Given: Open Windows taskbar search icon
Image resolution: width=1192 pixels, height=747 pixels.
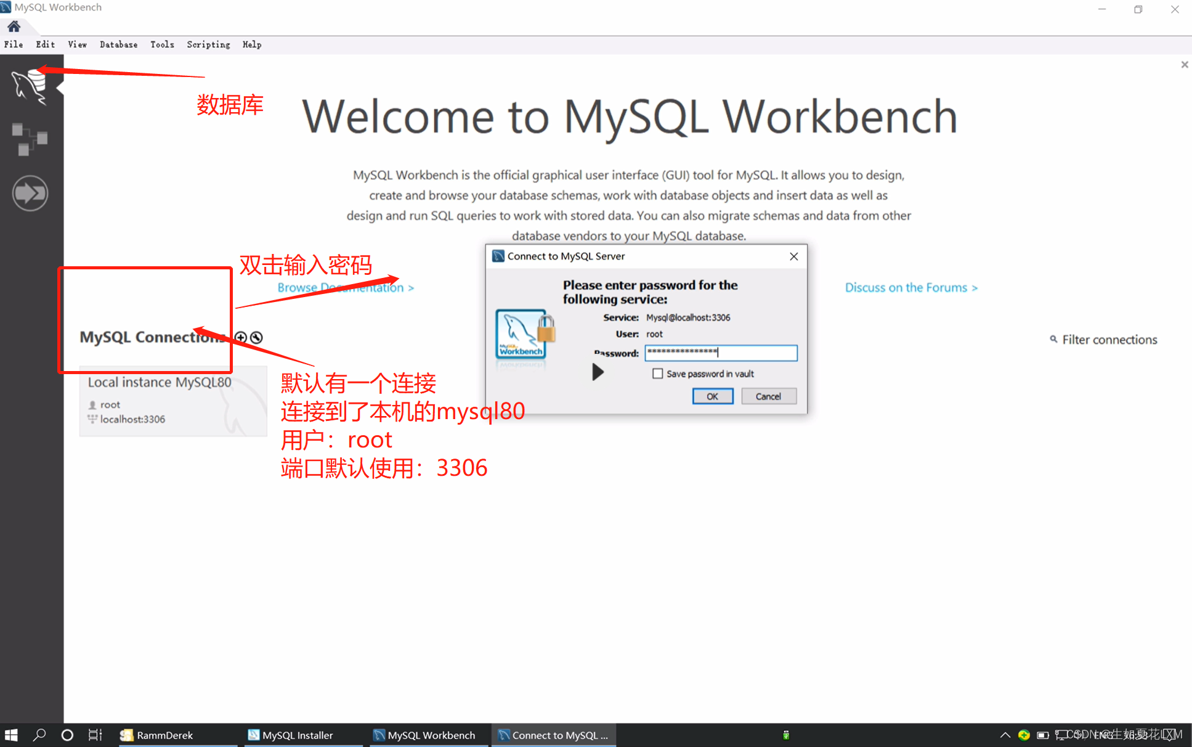Looking at the screenshot, I should 39,735.
